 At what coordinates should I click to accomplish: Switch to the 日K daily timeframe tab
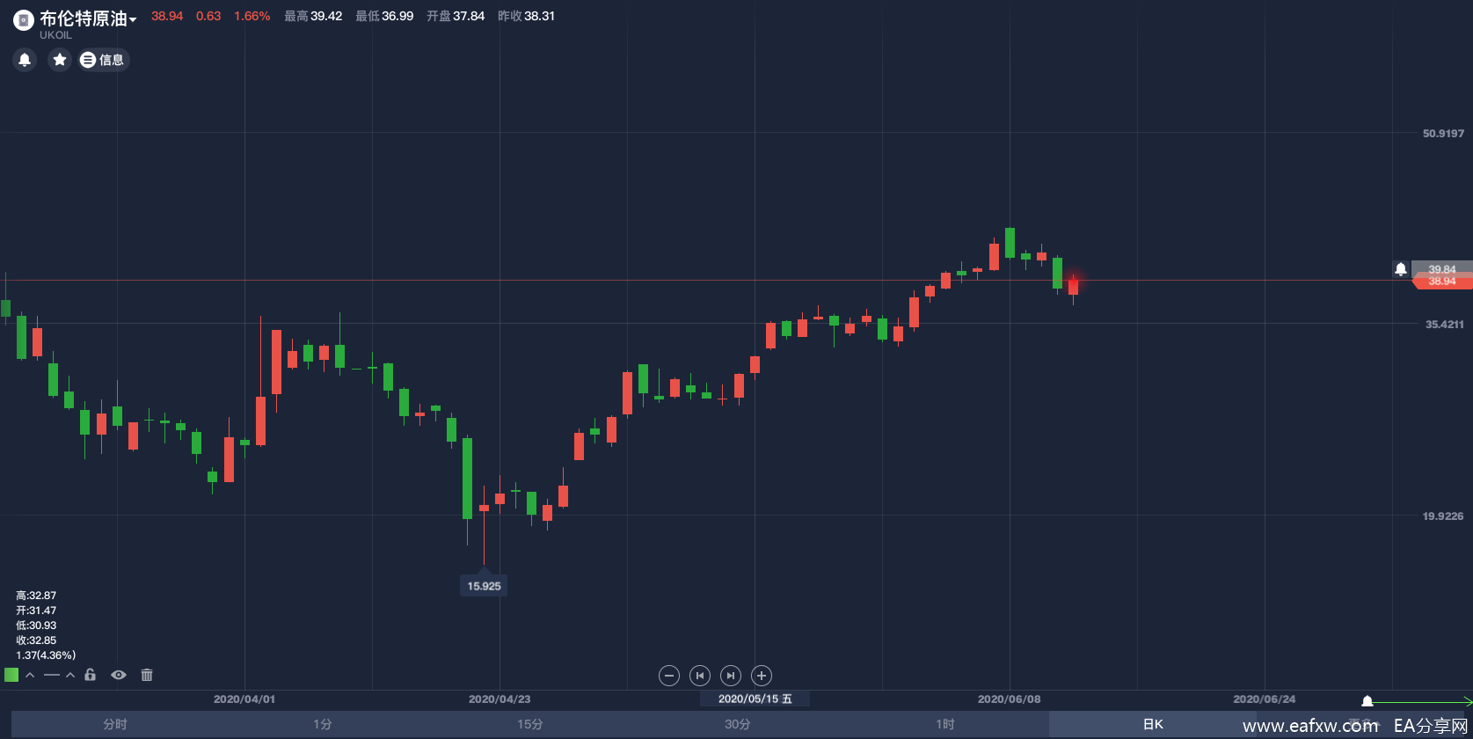point(1153,724)
